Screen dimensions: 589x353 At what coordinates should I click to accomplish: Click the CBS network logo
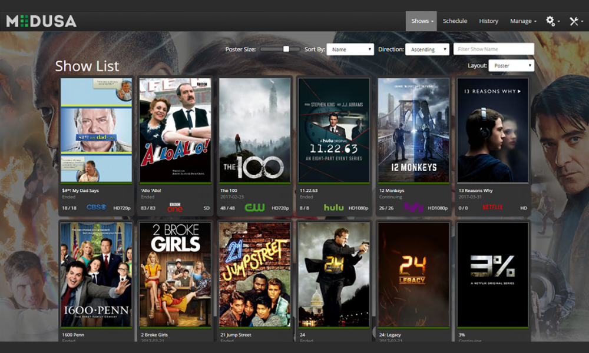(96, 208)
